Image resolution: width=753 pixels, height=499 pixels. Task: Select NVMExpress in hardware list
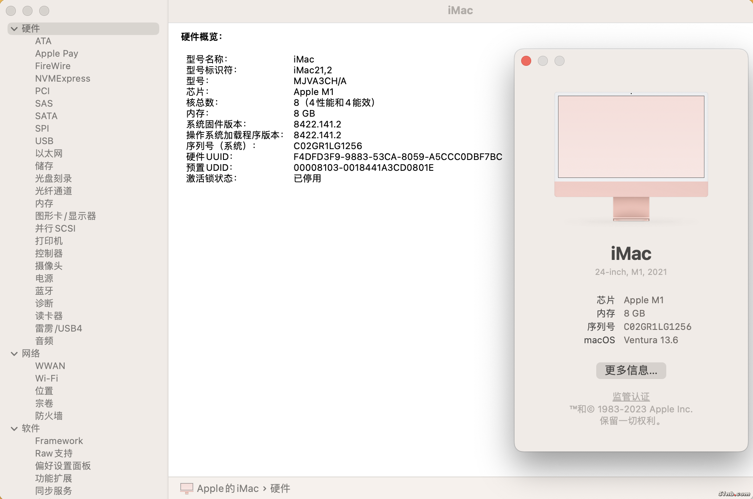(63, 79)
